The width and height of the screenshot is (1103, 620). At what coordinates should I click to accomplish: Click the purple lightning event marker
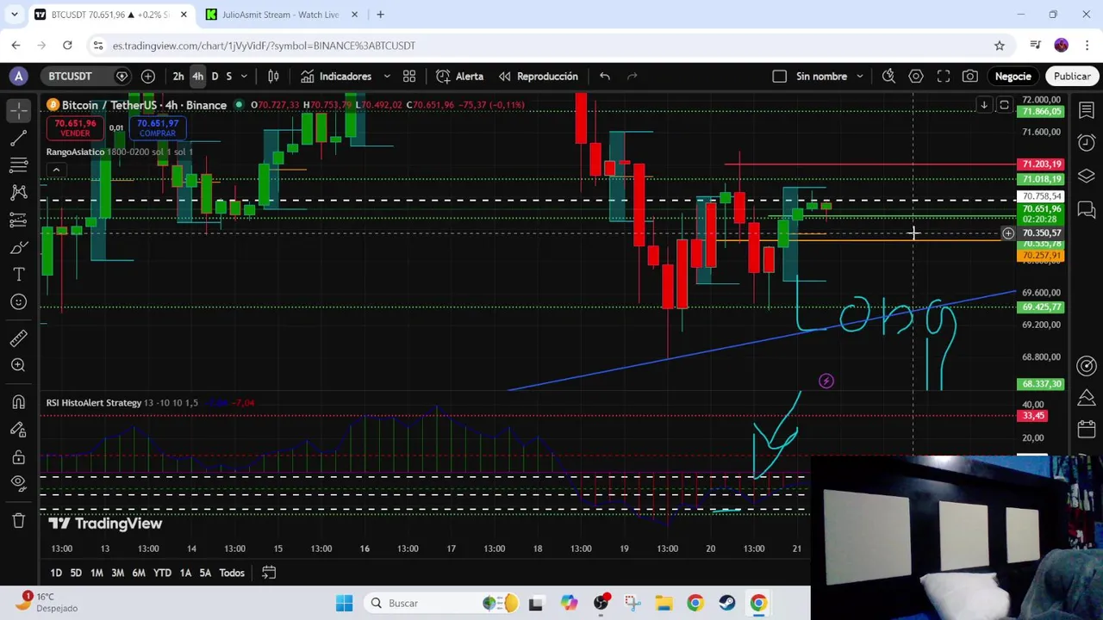[x=826, y=381]
